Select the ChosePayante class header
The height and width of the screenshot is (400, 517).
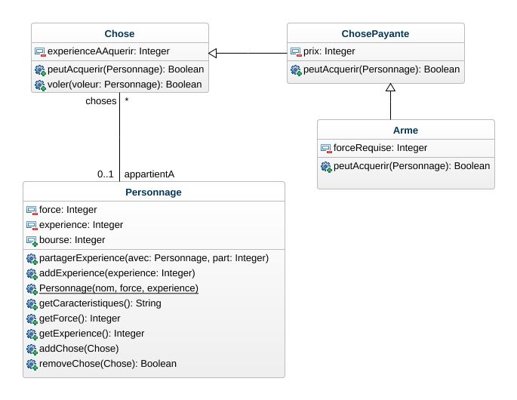click(376, 34)
